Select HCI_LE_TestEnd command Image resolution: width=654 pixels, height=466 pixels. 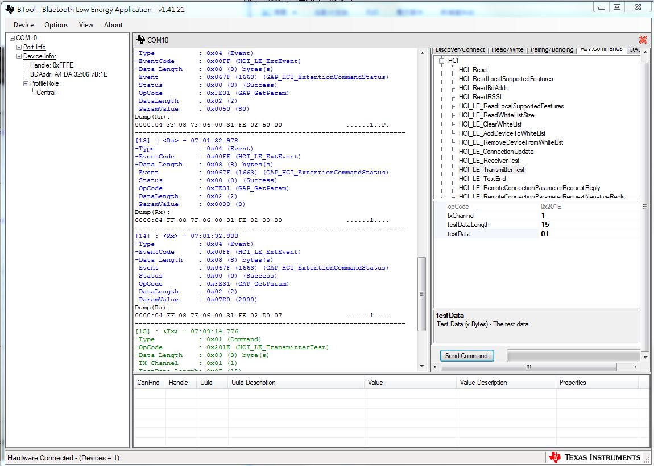click(482, 179)
